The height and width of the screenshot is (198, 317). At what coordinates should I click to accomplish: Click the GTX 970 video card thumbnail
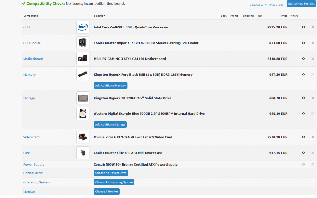coord(83,137)
